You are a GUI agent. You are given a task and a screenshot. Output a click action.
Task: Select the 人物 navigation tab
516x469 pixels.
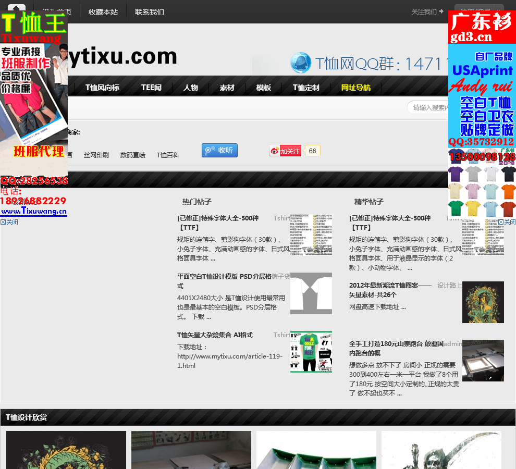[x=191, y=88]
